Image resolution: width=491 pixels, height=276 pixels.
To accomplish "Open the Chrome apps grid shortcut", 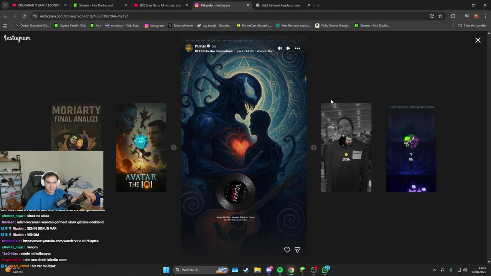I will [5, 26].
